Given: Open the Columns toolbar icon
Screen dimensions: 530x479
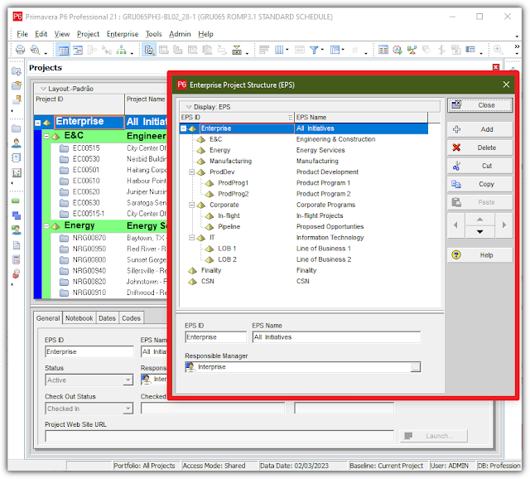Looking at the screenshot, I should pos(279,50).
